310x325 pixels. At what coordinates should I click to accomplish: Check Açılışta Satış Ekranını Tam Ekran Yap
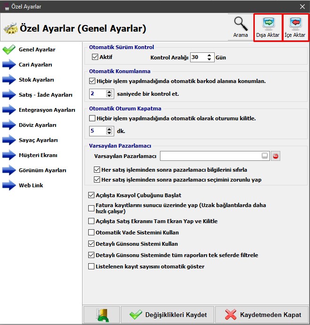(x=91, y=221)
